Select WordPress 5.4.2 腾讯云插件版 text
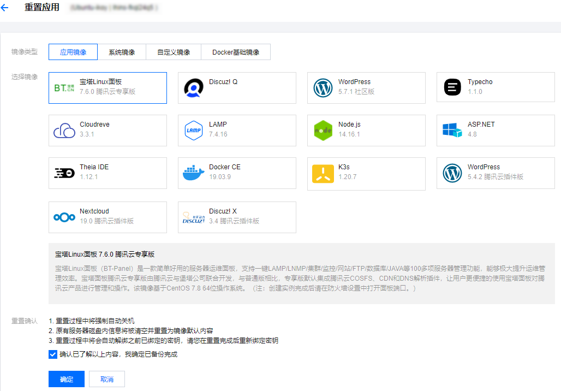Viewport: 561px width, 391px height. pos(496,176)
